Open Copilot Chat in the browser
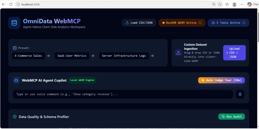The height and width of the screenshot is (129, 259). [x=253, y=4]
